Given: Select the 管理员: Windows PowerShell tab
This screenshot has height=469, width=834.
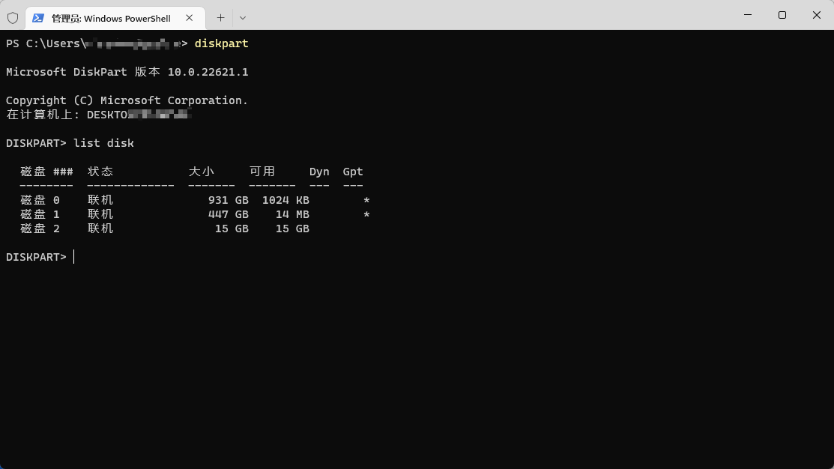Looking at the screenshot, I should click(115, 18).
